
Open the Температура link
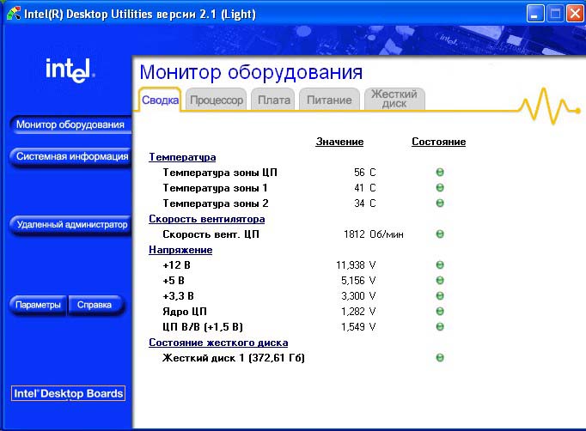tap(182, 157)
